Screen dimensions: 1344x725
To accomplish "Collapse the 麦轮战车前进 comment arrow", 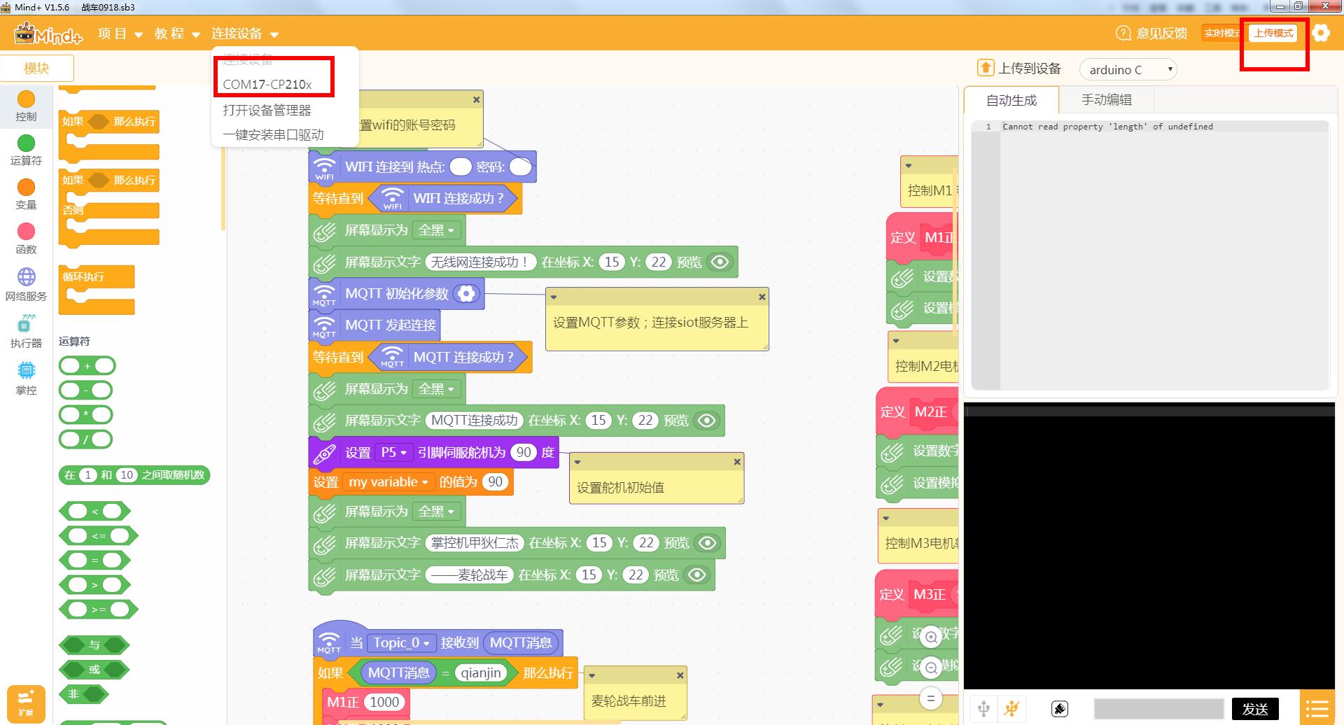I will (591, 675).
